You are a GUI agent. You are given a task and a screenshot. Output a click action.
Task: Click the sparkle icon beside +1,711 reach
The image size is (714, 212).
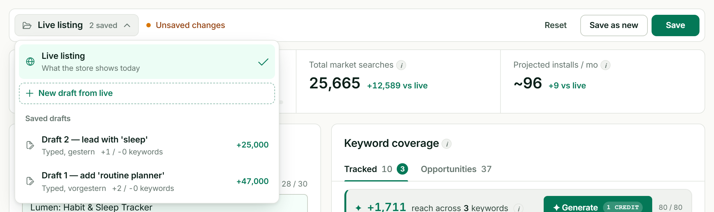(359, 208)
